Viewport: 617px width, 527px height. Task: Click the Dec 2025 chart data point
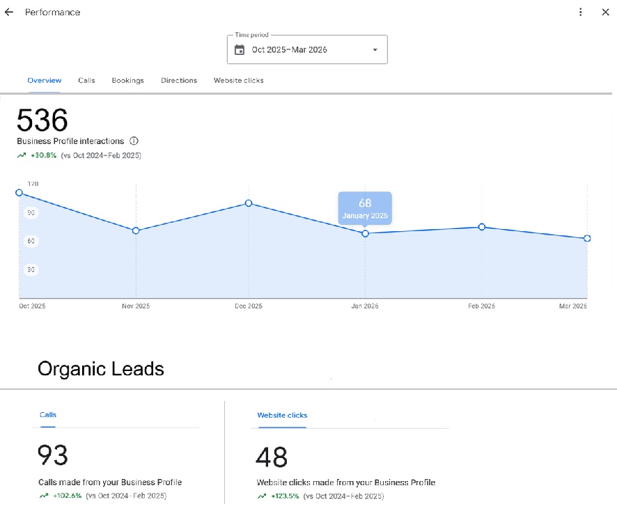click(249, 203)
